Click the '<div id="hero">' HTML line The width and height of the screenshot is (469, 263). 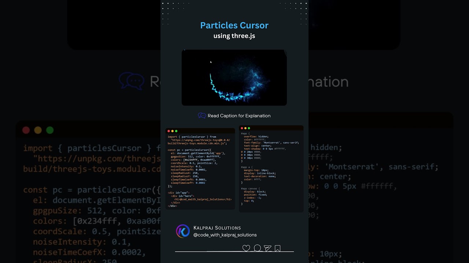(182, 196)
